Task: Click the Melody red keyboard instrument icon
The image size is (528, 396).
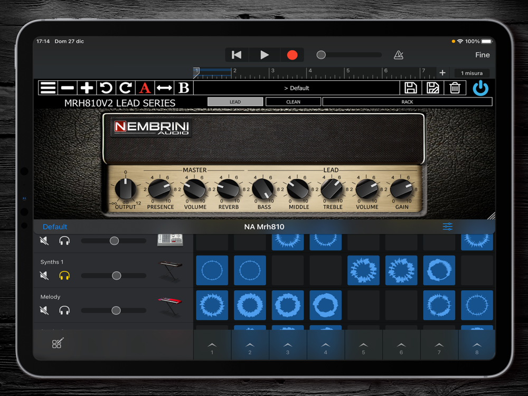Action: (170, 306)
